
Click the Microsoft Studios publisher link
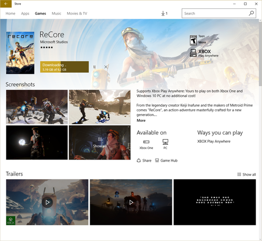click(54, 42)
